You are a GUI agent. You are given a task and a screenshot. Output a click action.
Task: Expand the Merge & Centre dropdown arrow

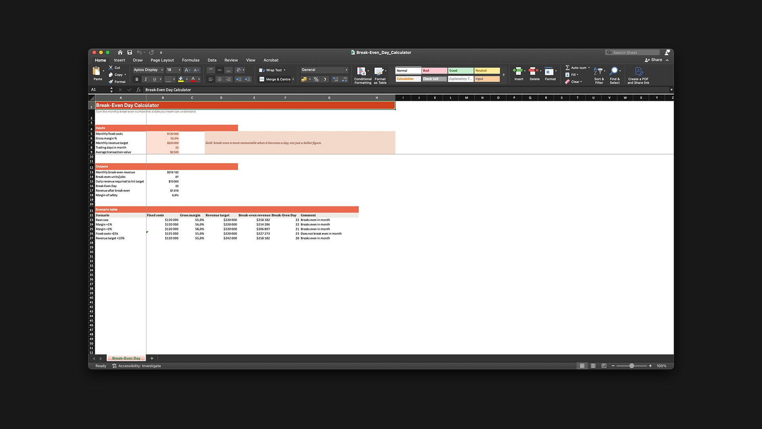293,79
